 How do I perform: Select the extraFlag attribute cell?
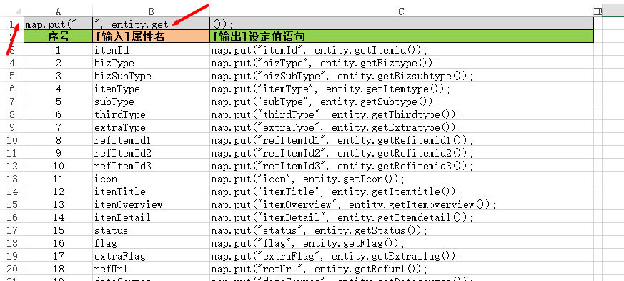pos(152,256)
